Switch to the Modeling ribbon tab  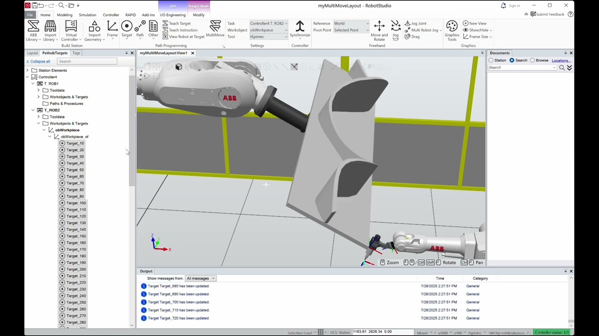tap(65, 15)
